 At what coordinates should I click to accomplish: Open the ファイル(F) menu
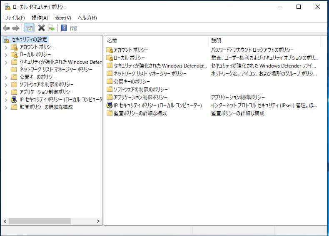15,18
